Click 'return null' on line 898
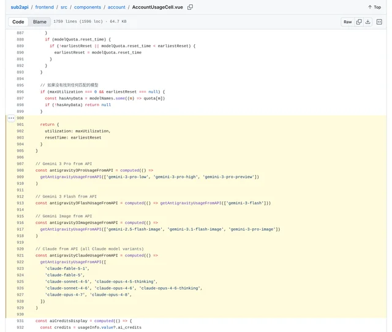 (x=98, y=105)
